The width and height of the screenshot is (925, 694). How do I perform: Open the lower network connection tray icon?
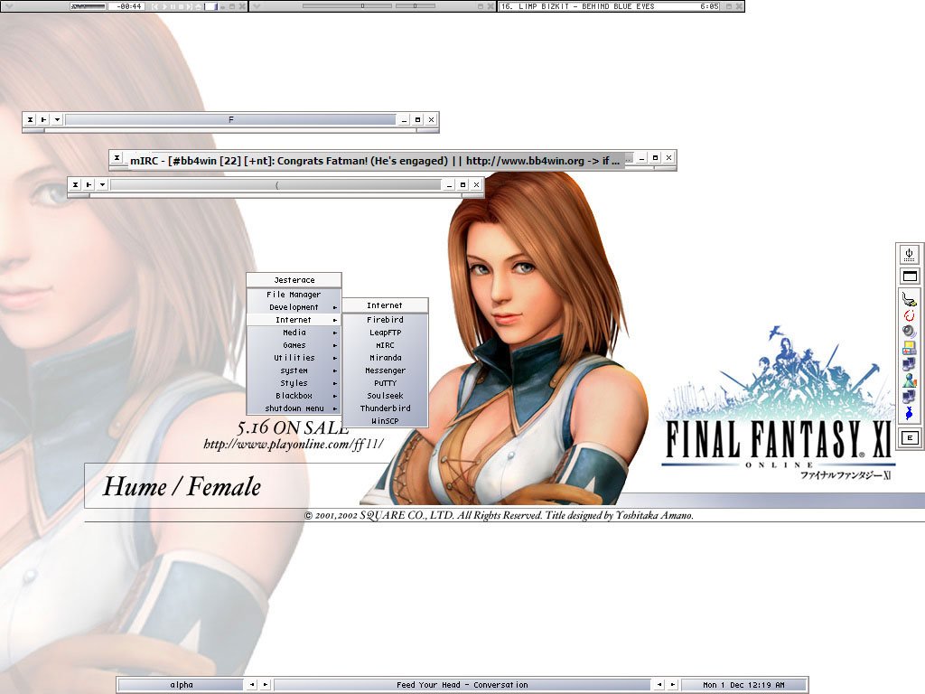pos(909,396)
